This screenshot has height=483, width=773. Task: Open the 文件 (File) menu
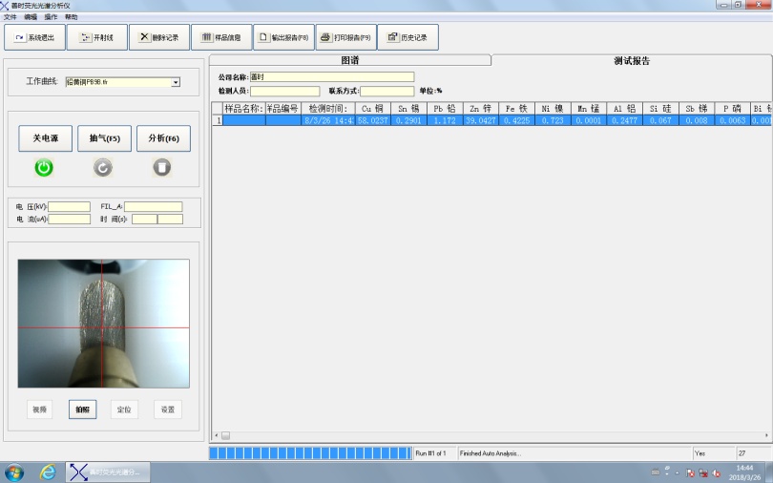[x=10, y=17]
